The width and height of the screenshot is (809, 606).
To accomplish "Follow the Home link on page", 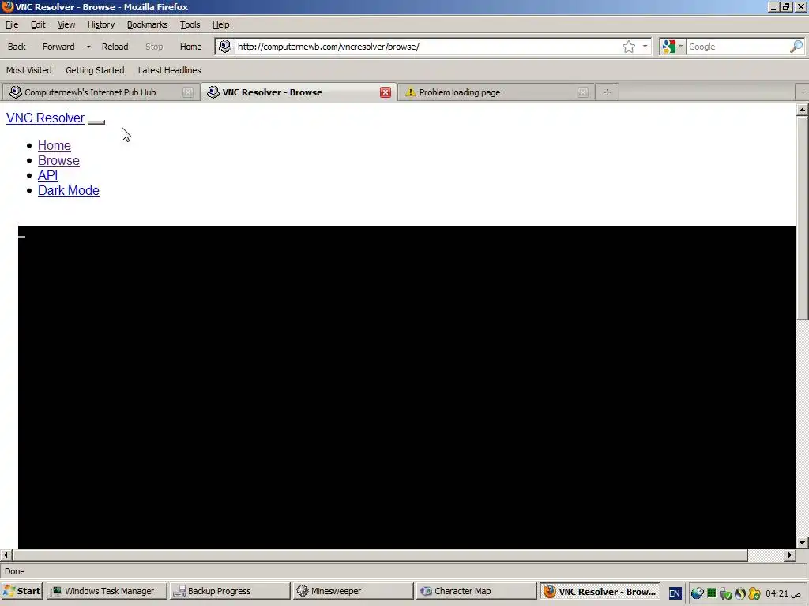I will click(x=55, y=145).
